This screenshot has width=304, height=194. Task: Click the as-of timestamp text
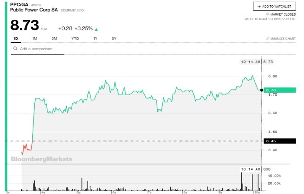pos(271,19)
